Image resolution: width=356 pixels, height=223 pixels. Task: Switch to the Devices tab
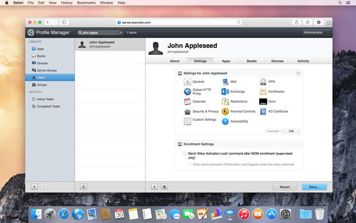[277, 61]
